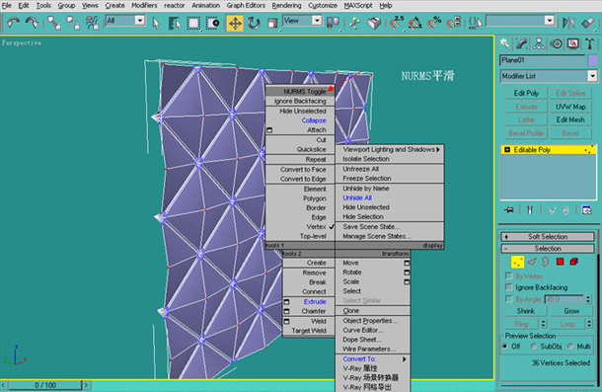Select the Off preview selection radio
Screen dimensions: 602x392
pos(505,347)
